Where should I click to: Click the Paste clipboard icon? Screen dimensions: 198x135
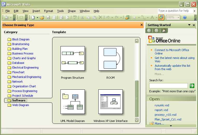94,17
